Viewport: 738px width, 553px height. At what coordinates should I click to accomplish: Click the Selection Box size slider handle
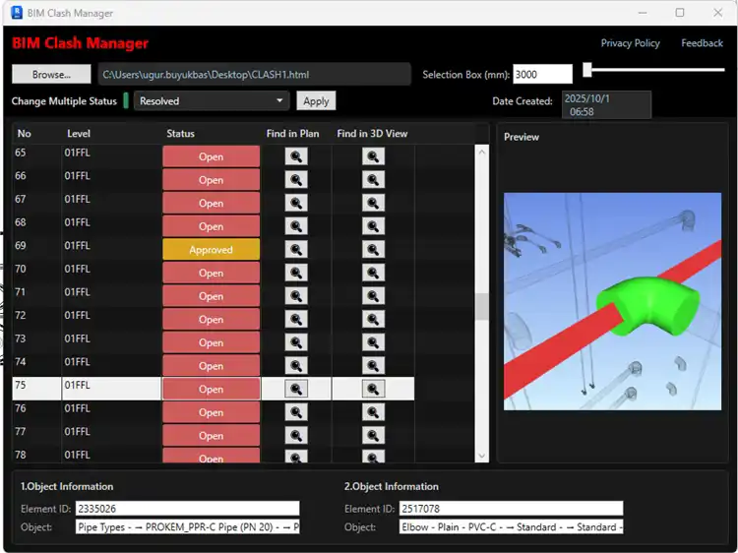[587, 70]
